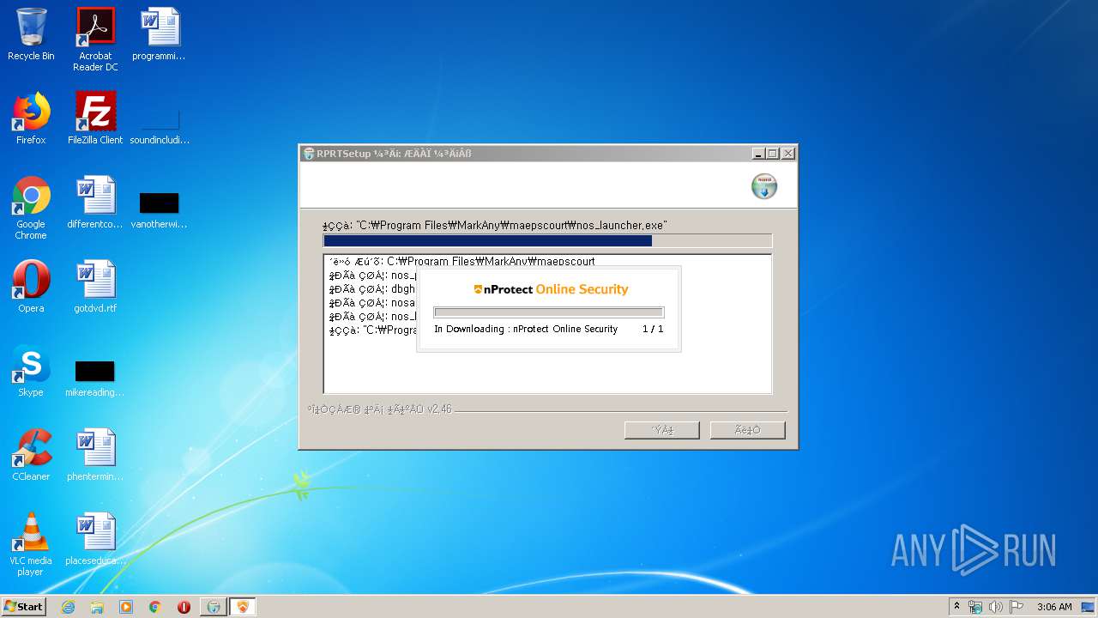Open the network tray icon
1098x618 pixels.
point(975,607)
